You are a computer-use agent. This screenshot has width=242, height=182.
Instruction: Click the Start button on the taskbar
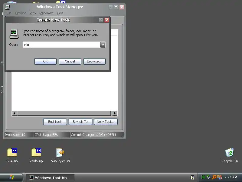pyautogui.click(x=11, y=177)
